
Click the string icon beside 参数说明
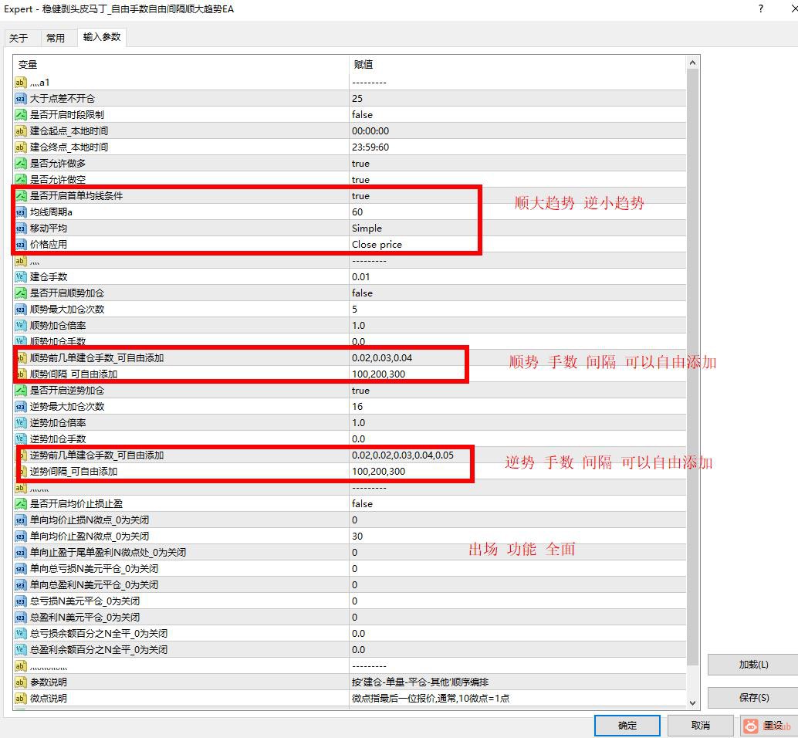pyautogui.click(x=20, y=682)
